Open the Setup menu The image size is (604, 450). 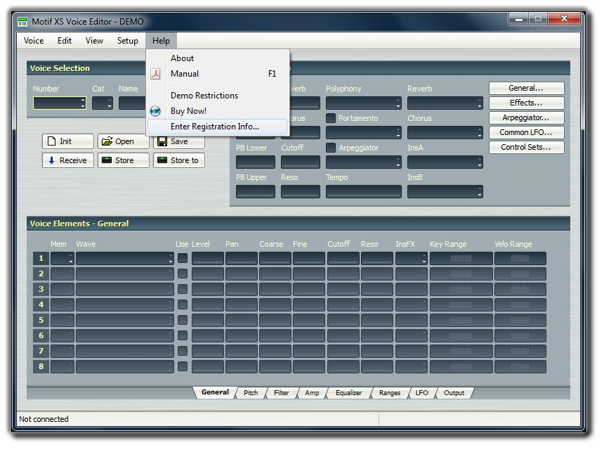(x=128, y=41)
